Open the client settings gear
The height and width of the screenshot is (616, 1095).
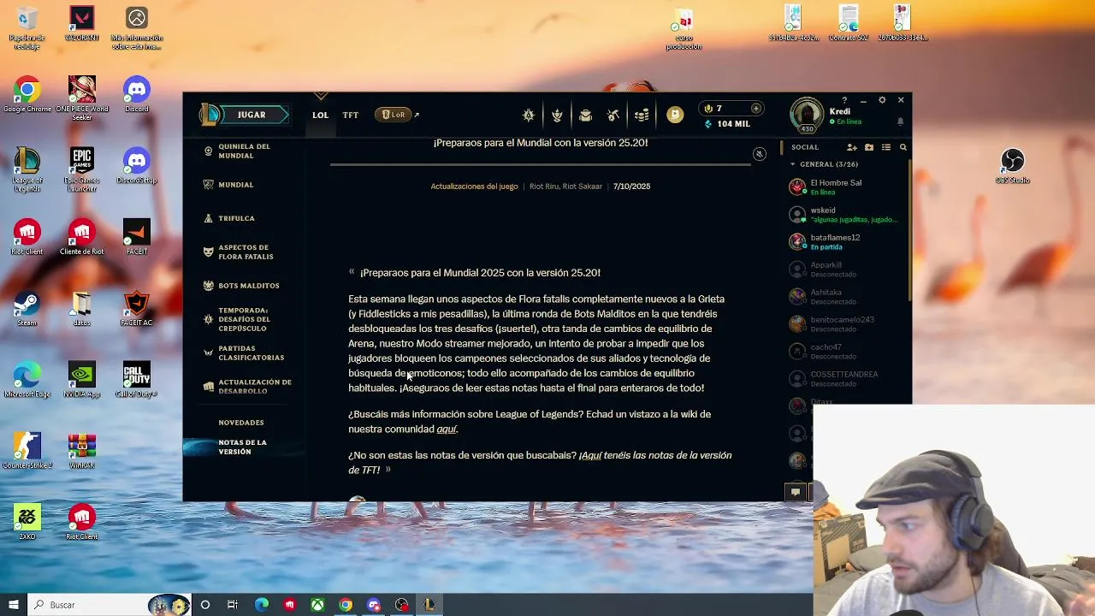[x=882, y=100]
